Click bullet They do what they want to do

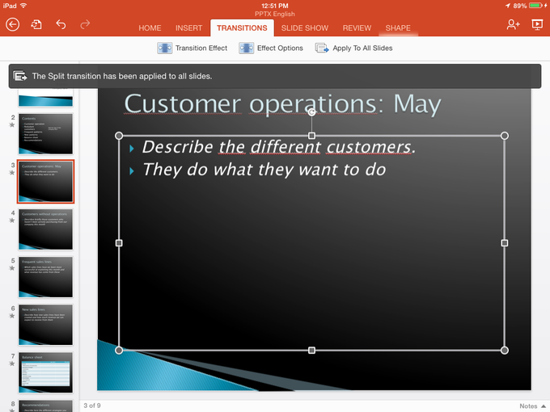[x=264, y=170]
